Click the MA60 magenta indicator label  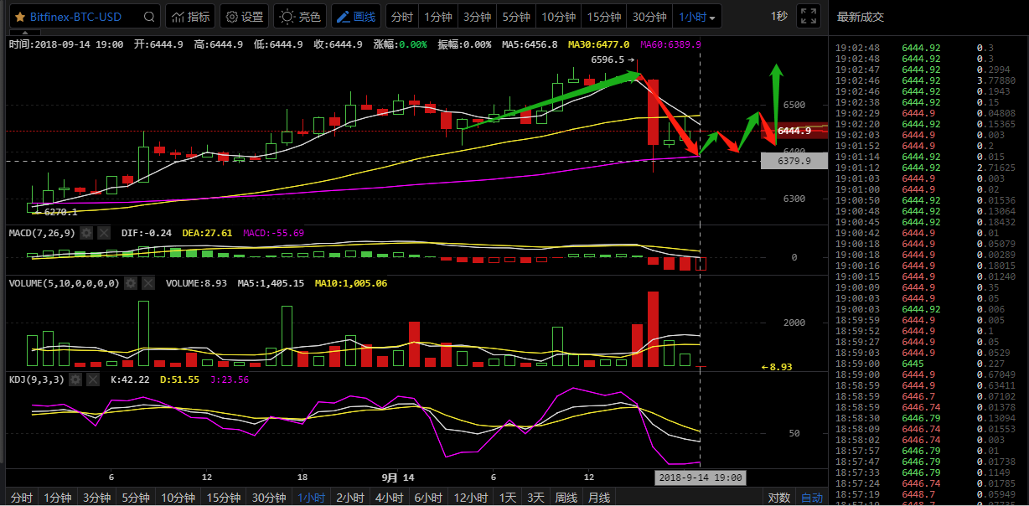click(670, 44)
